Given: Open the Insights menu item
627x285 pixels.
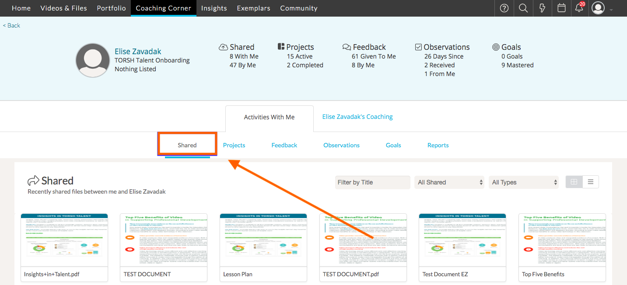Looking at the screenshot, I should click(214, 8).
